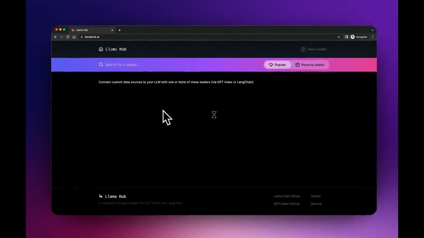The image size is (424, 238).
Task: Open the browser side panel icon
Action: coord(346,37)
